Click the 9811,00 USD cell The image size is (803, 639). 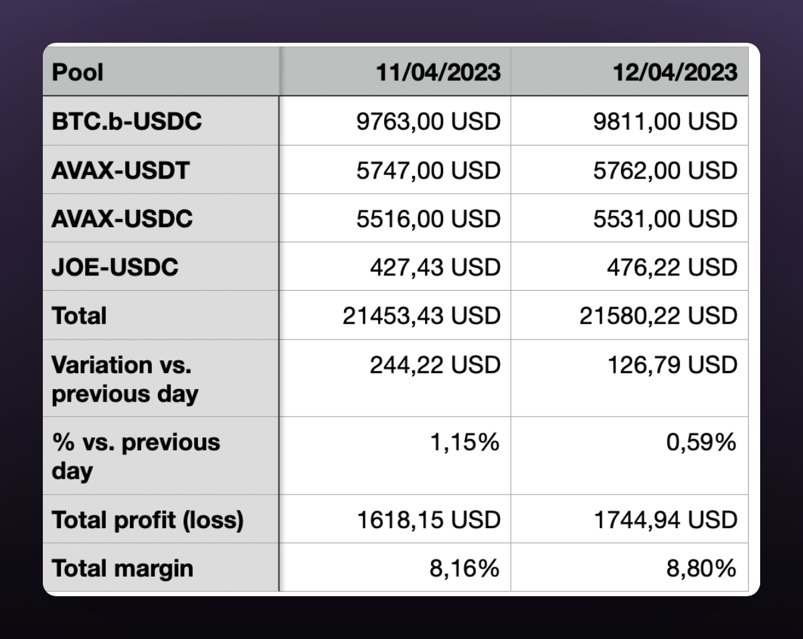[665, 122]
